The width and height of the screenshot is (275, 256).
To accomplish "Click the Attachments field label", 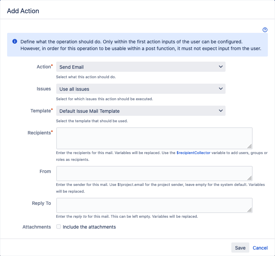I will pos(37,227).
